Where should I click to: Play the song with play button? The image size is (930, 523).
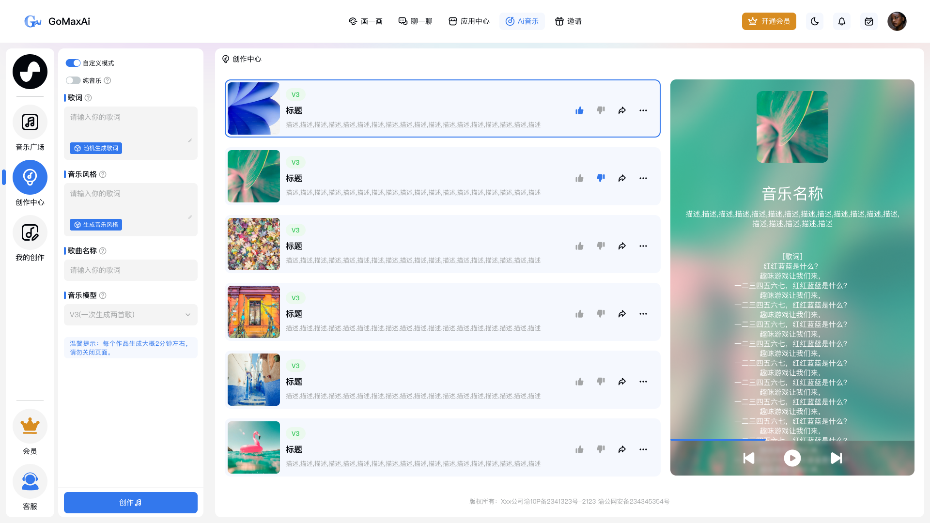pos(792,458)
